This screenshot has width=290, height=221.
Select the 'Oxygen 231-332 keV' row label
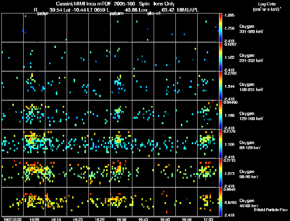pos(251,58)
